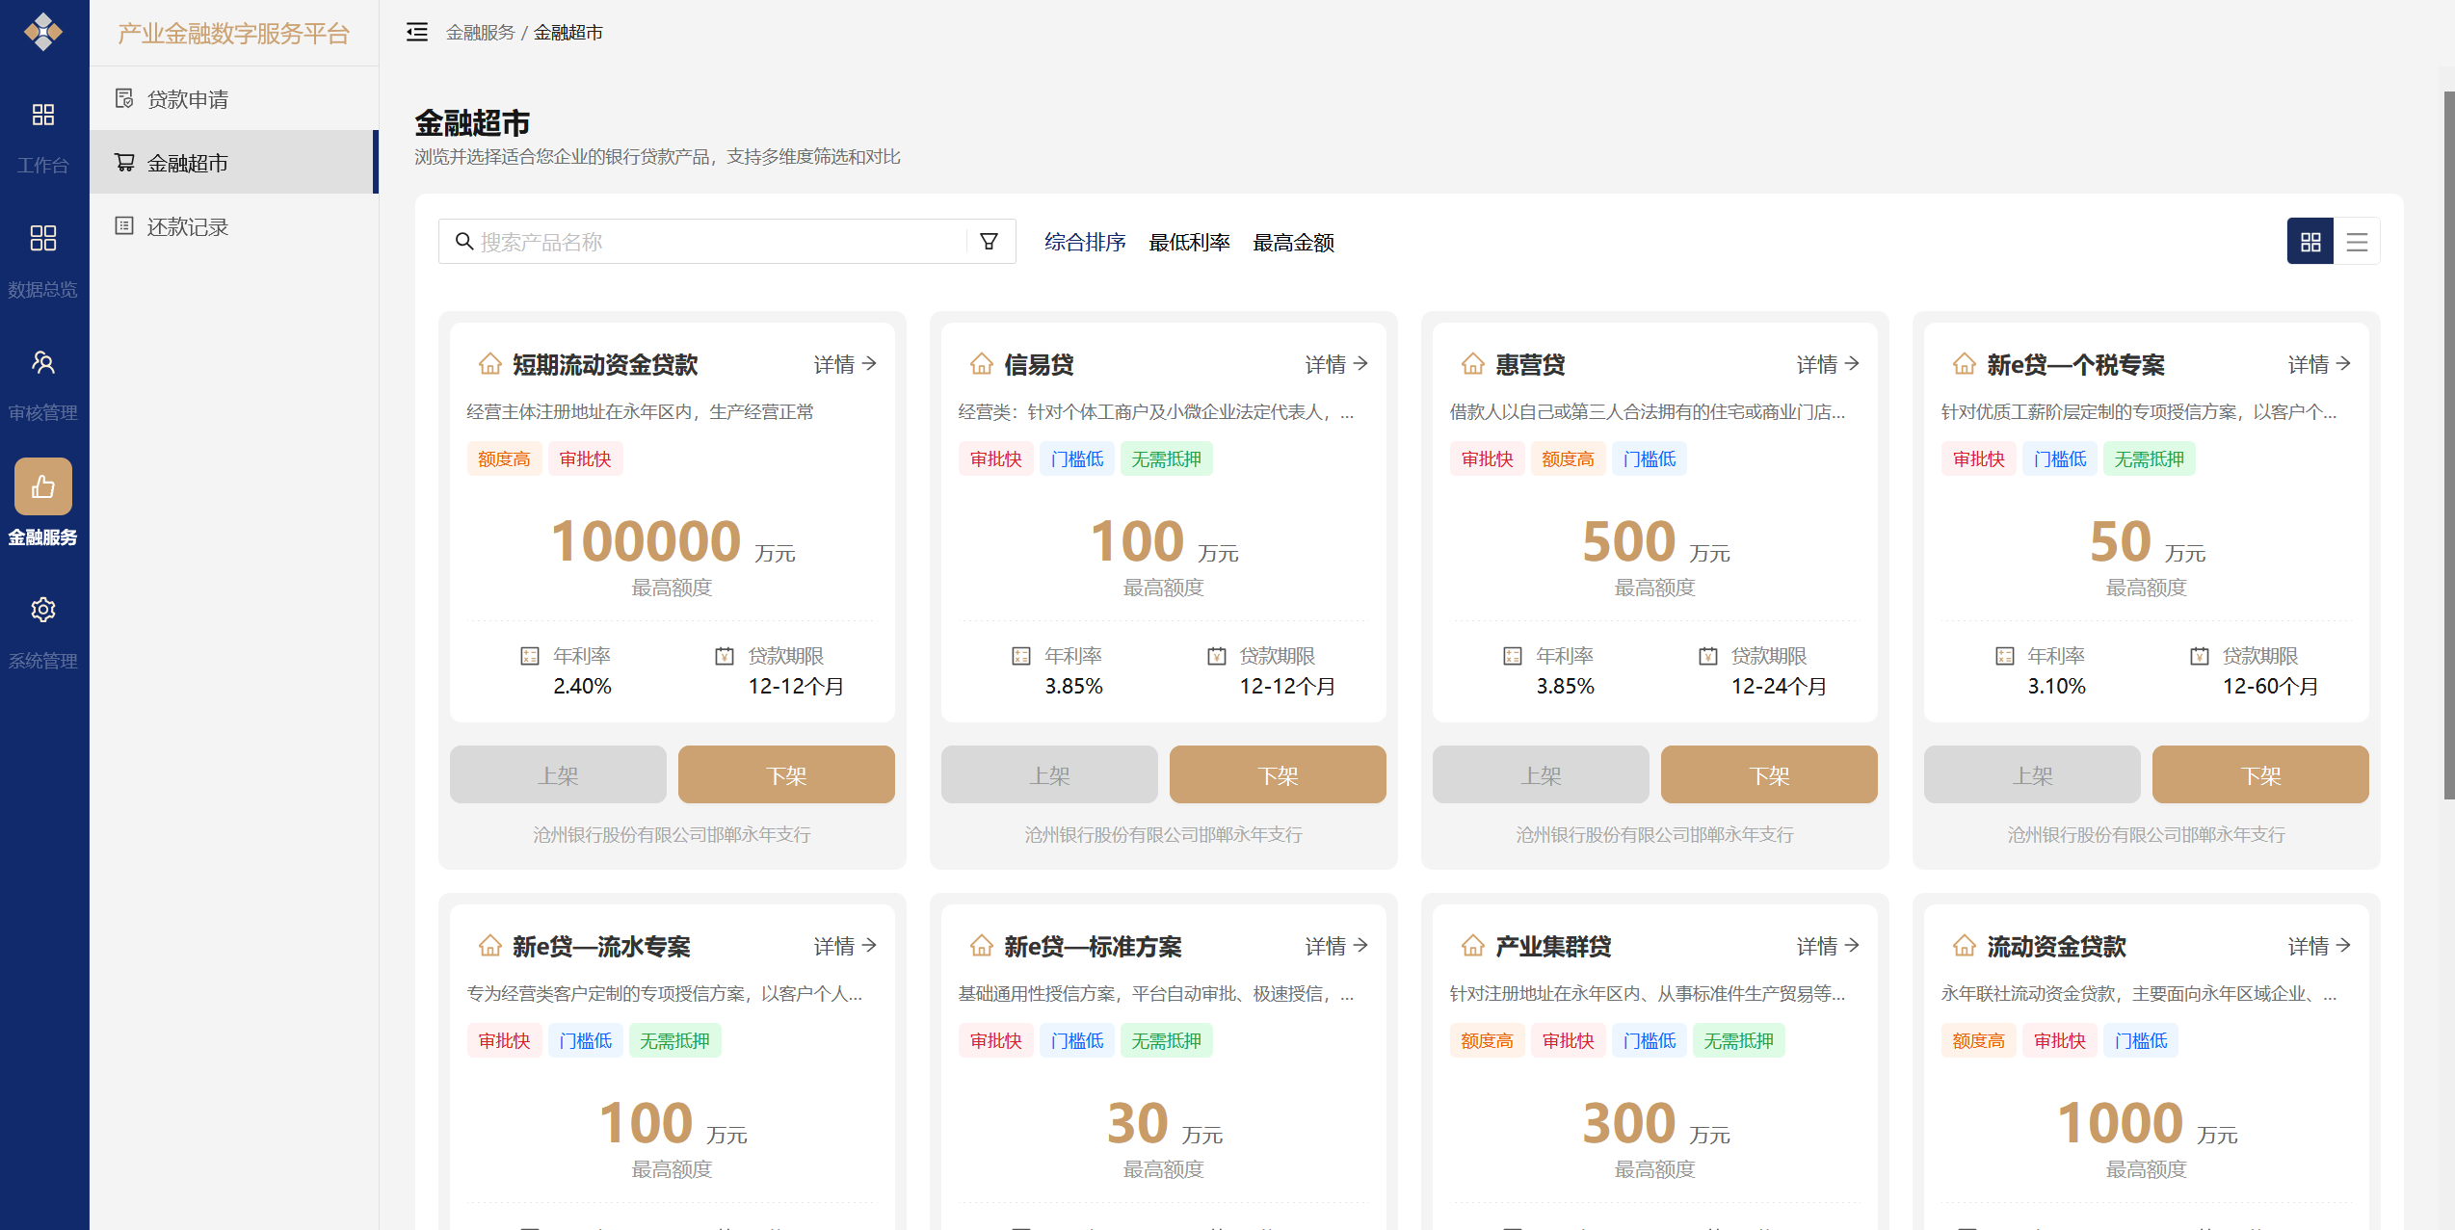The width and height of the screenshot is (2455, 1230).
Task: Open 详情 for 新e贷—个税专案
Action: pyautogui.click(x=2320, y=364)
